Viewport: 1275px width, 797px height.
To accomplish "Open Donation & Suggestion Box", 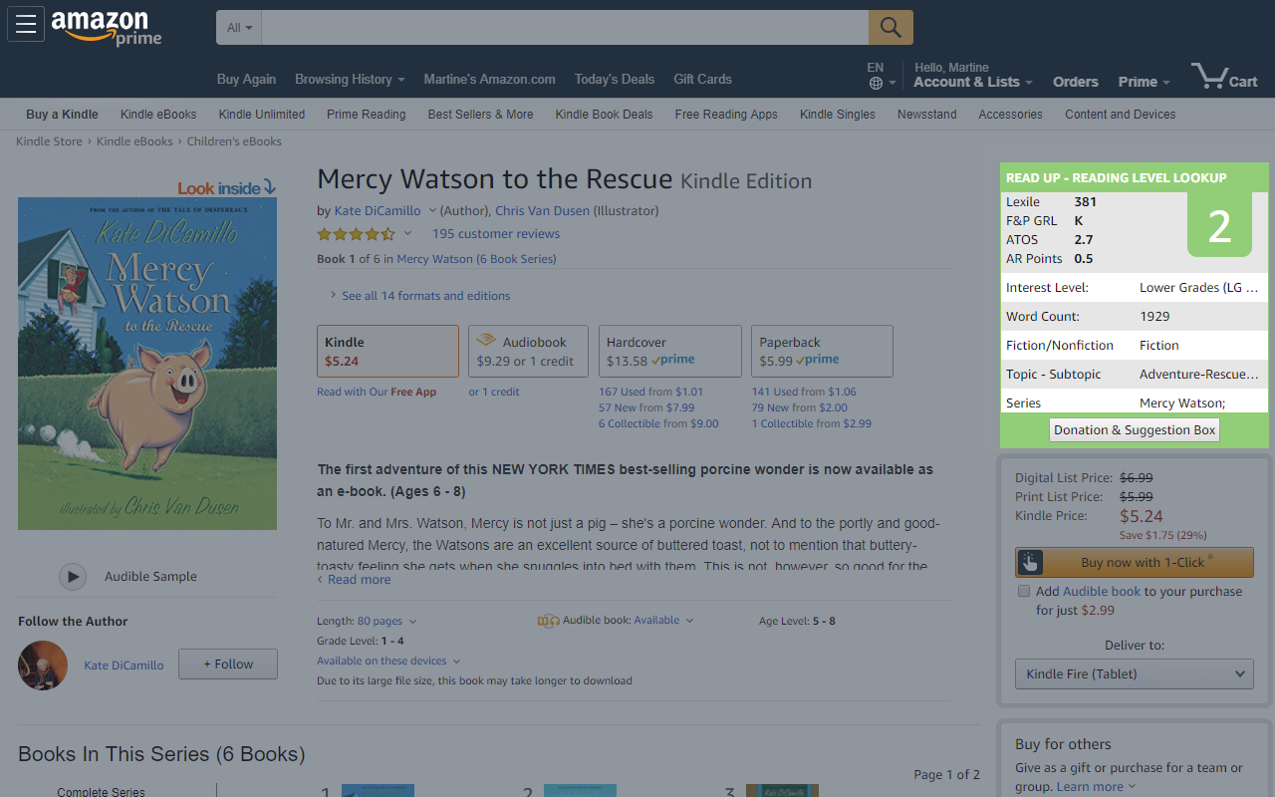I will tap(1135, 430).
